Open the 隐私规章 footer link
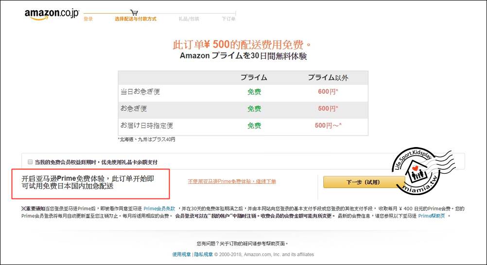The width and height of the screenshot is (487, 265). tap(204, 254)
